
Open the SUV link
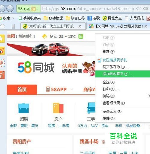pyautogui.click(x=94, y=126)
